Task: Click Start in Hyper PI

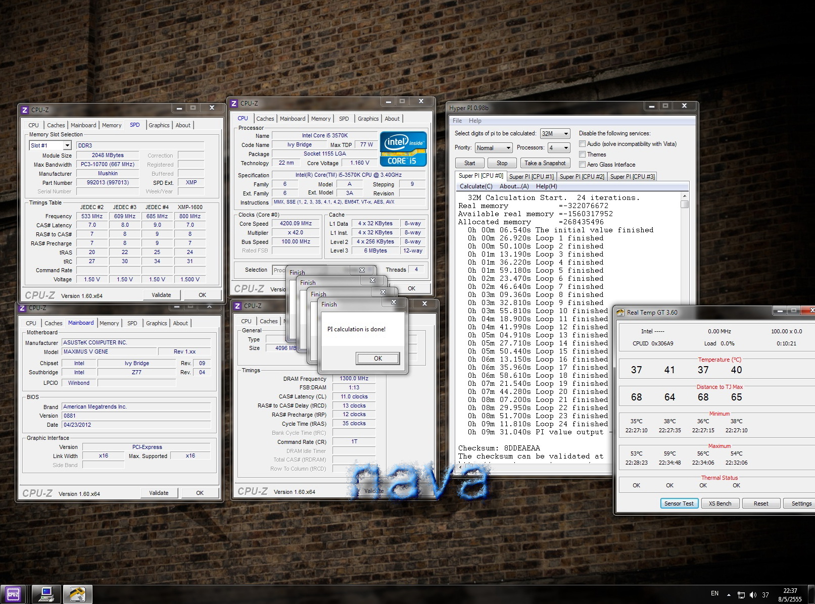Action: pos(470,163)
